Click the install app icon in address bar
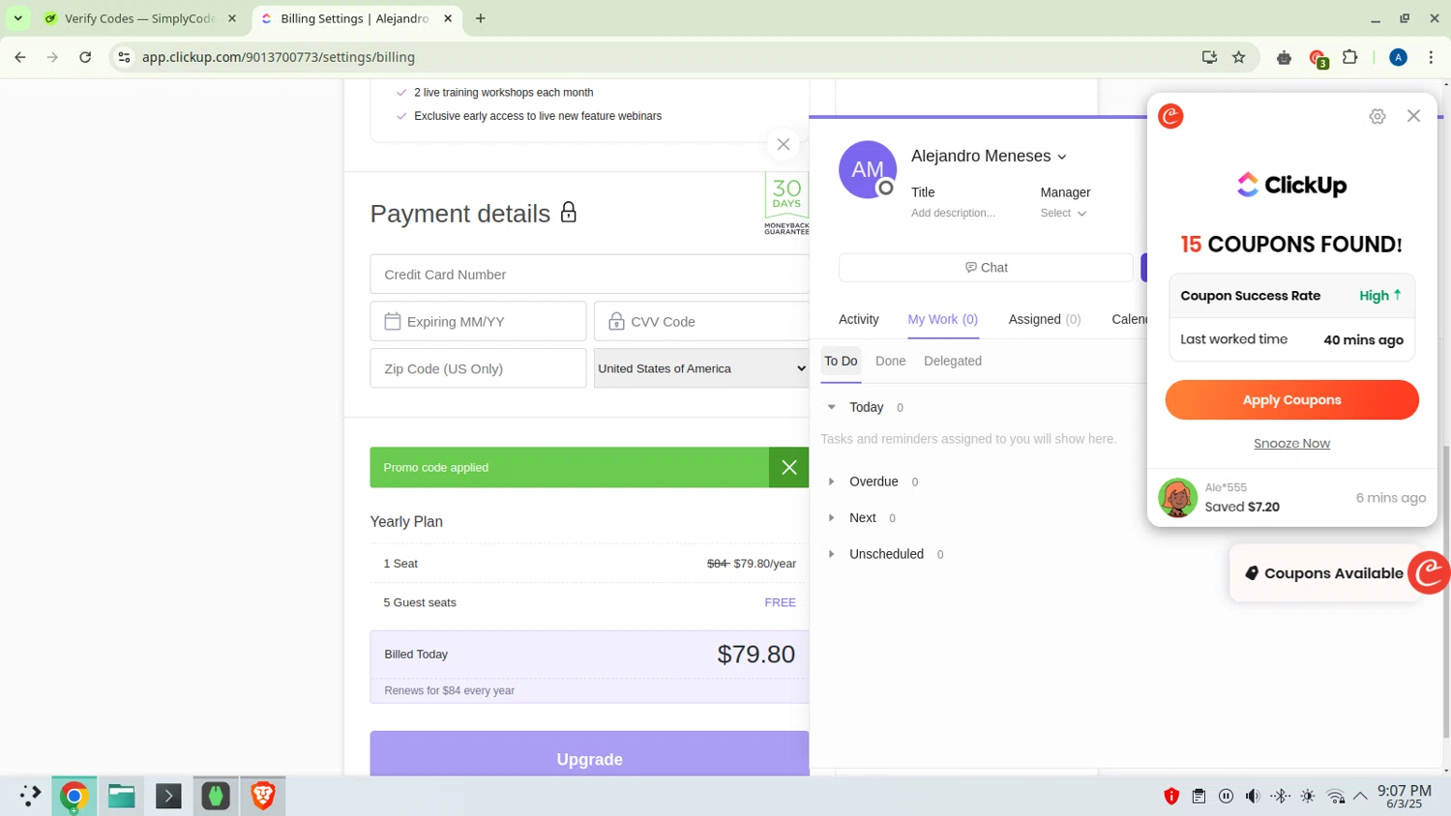Screen dimensions: 1451x816 point(1209,57)
